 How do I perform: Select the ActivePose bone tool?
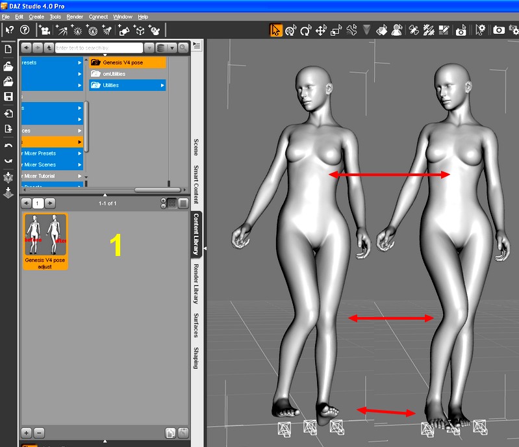click(352, 30)
